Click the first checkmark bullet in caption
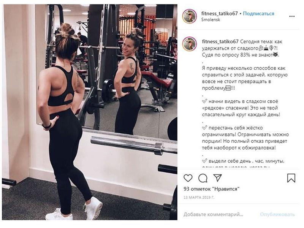 204,101
